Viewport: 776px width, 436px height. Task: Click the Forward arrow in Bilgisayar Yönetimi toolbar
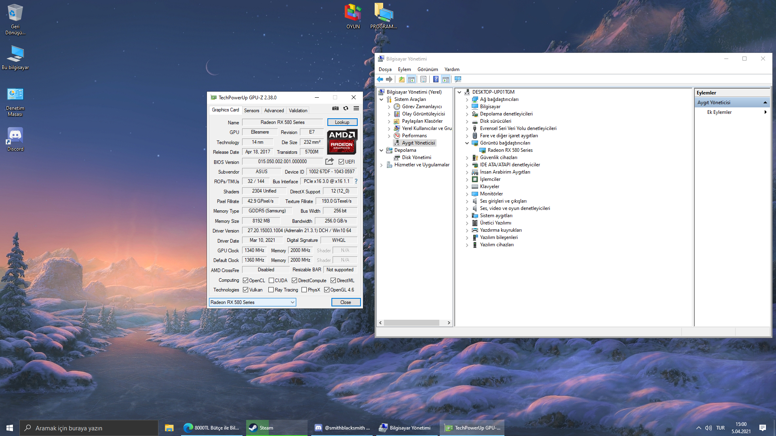[389, 80]
